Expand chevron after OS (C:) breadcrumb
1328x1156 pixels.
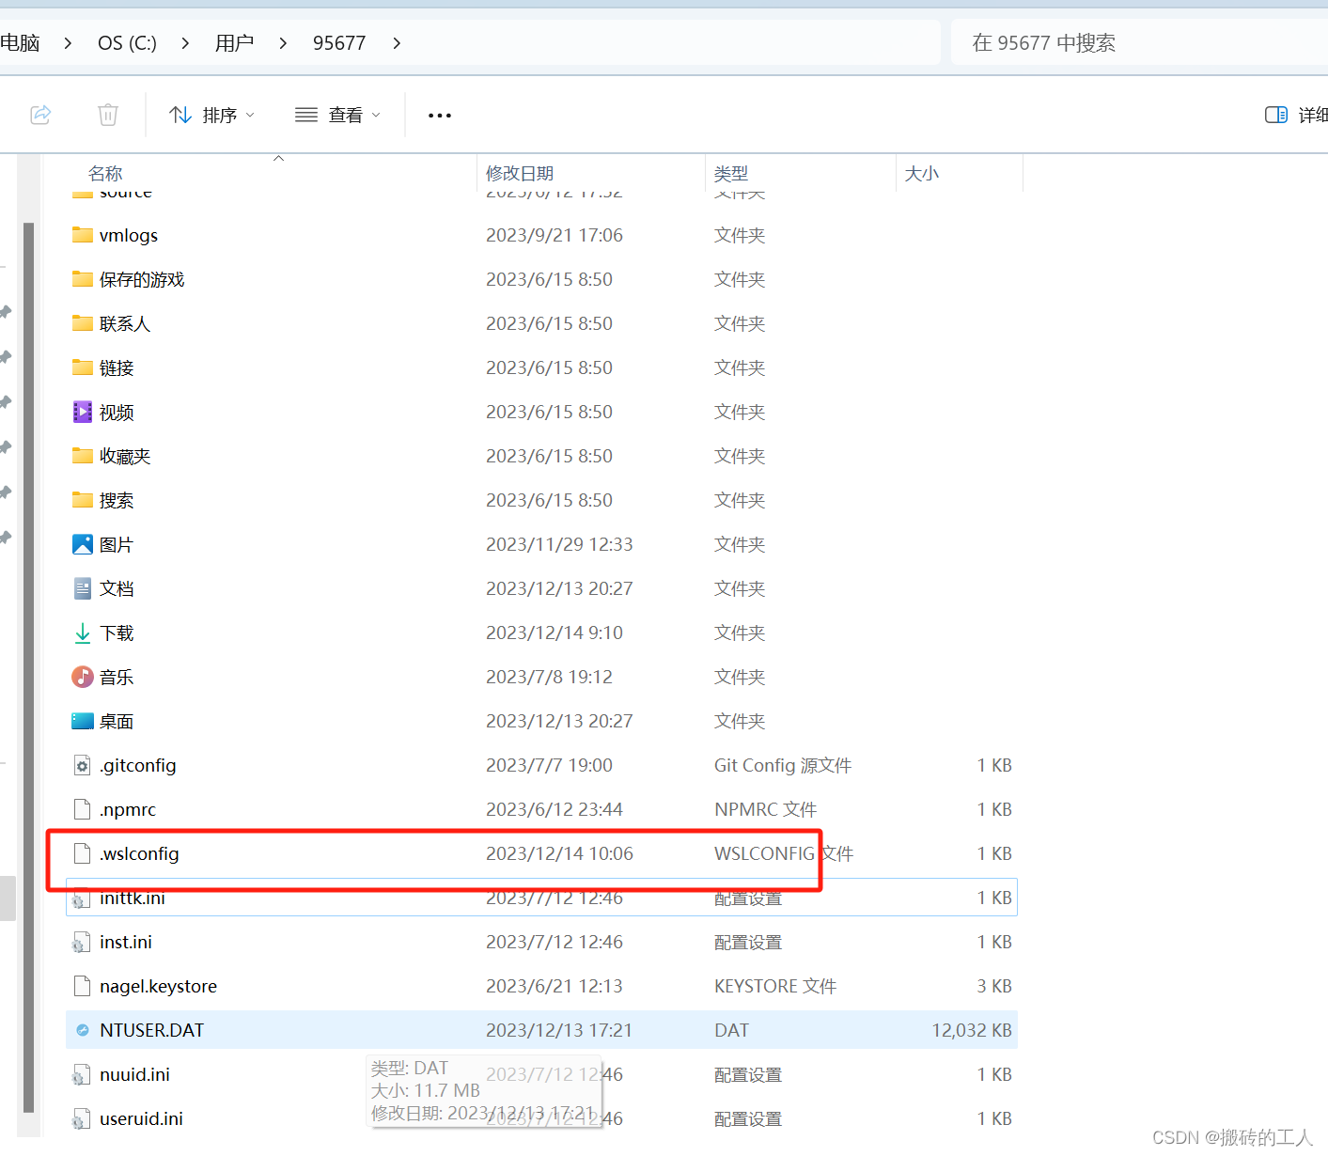click(x=185, y=42)
